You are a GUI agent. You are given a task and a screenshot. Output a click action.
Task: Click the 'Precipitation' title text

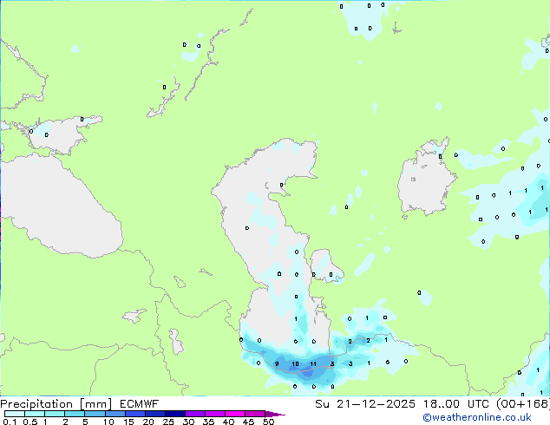pyautogui.click(x=36, y=404)
